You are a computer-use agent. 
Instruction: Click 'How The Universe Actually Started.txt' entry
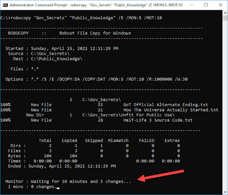171,110
